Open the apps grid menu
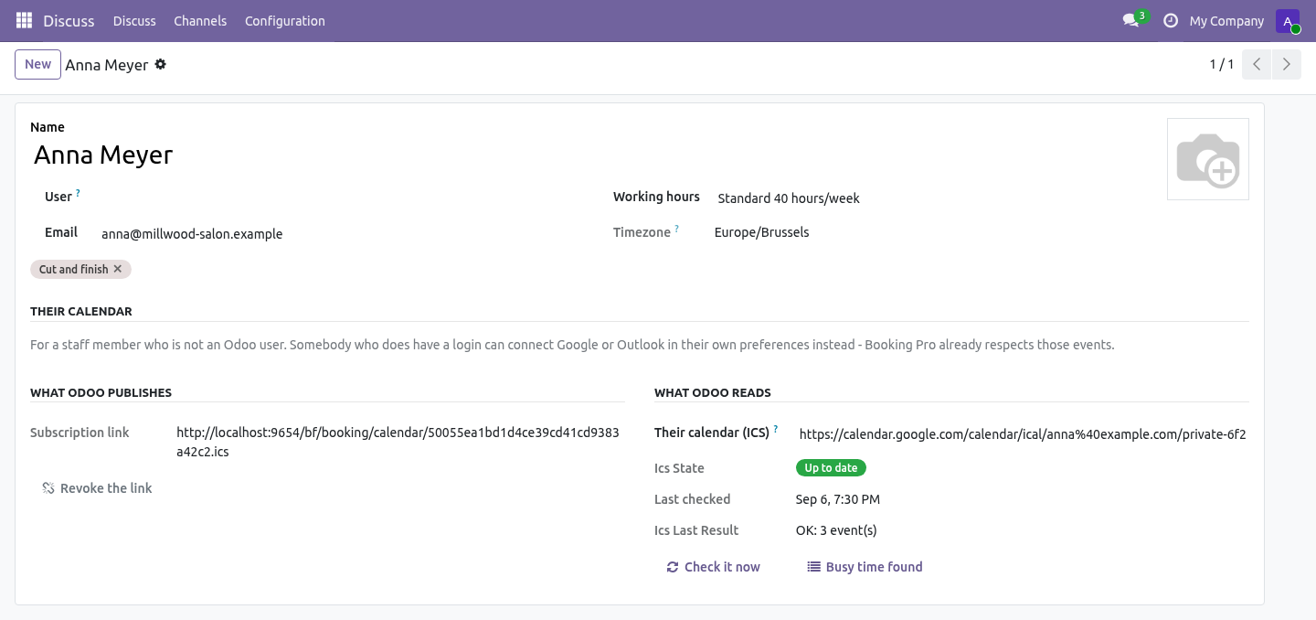1316x620 pixels. [x=24, y=20]
